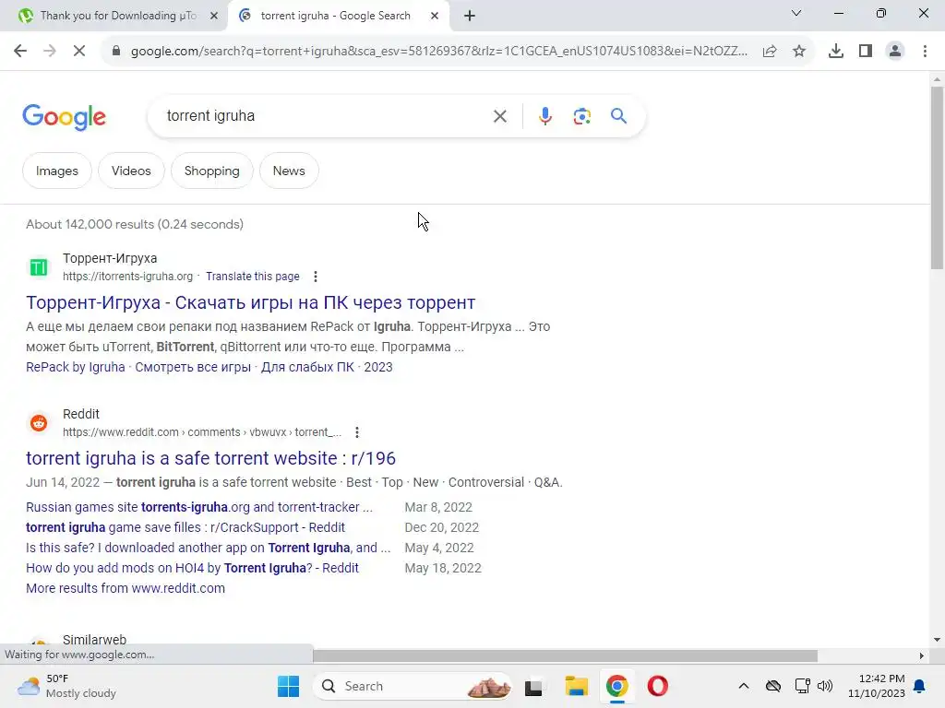Image resolution: width=945 pixels, height=708 pixels.
Task: Filter results by Videos
Action: click(x=131, y=171)
